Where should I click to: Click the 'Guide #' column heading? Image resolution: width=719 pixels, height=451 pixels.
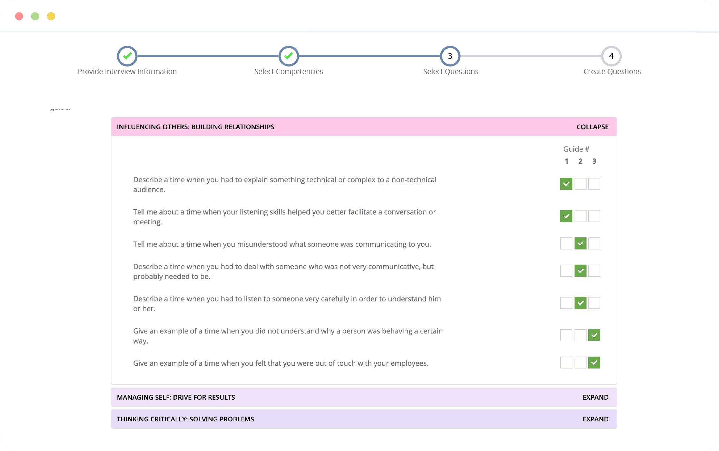576,149
